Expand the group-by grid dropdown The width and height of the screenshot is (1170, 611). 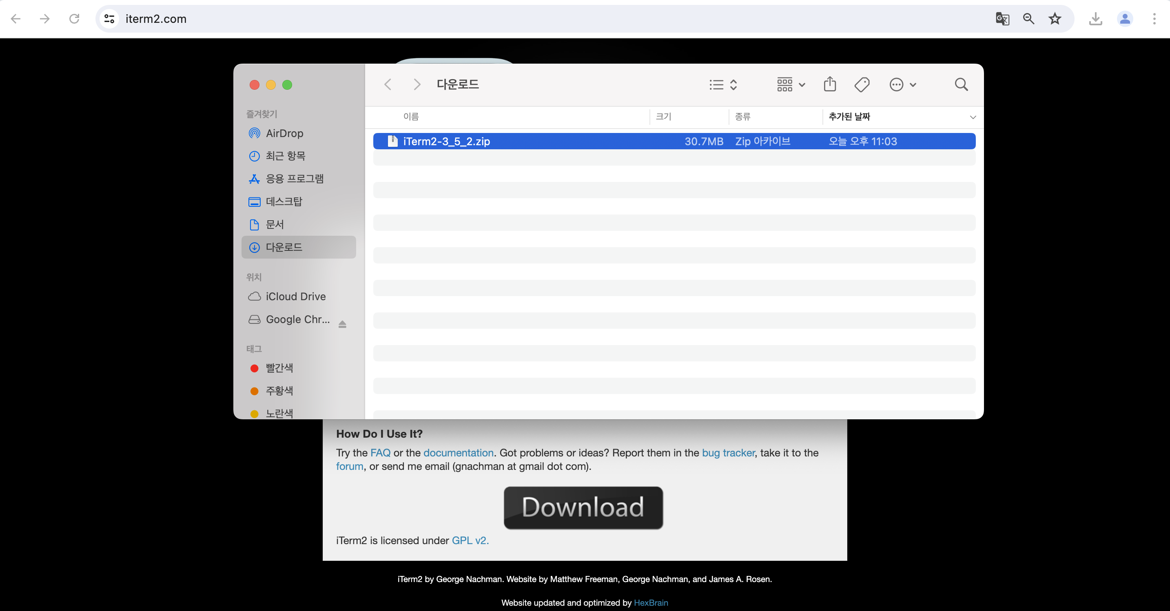791,84
